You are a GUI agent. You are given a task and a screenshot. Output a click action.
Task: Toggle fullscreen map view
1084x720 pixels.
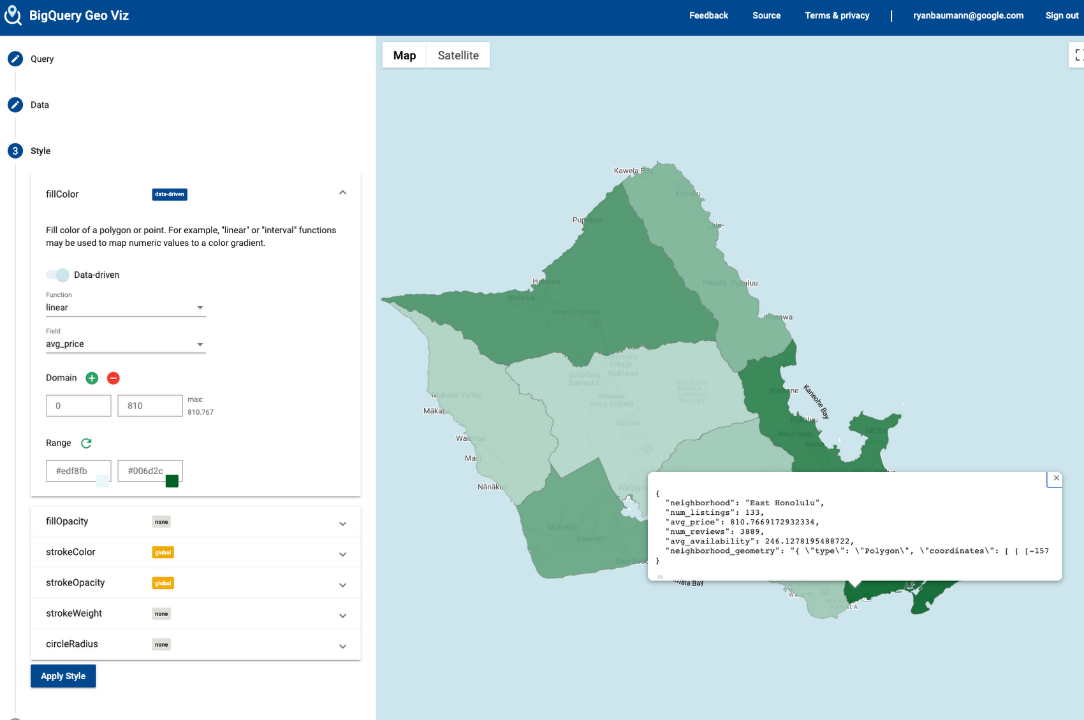(1078, 55)
